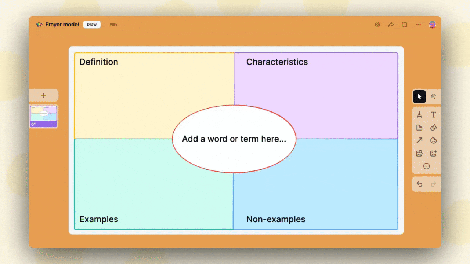
Task: Select the Draw tab
Action: tap(91, 24)
